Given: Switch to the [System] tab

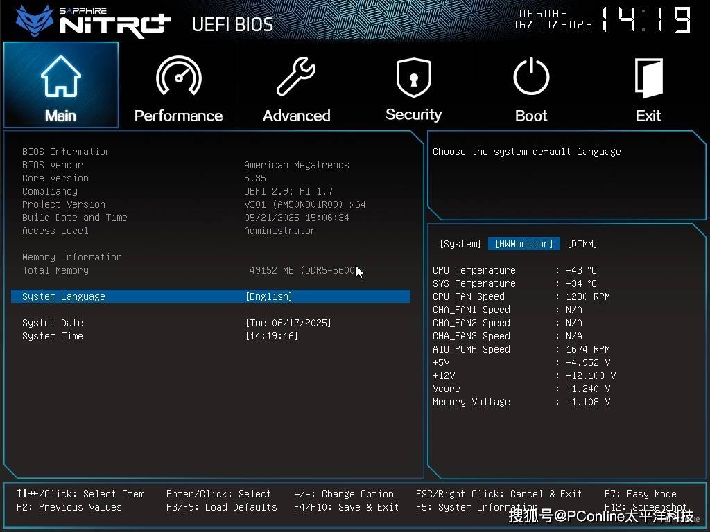Looking at the screenshot, I should (x=460, y=244).
